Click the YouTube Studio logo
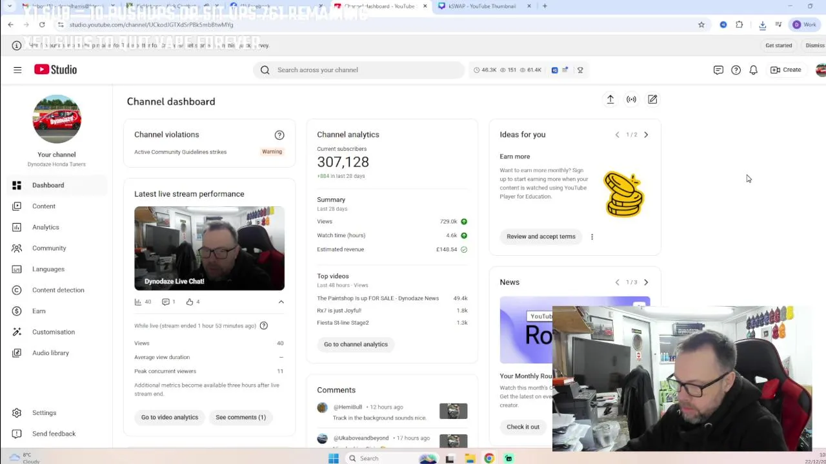The height and width of the screenshot is (464, 826). (55, 70)
